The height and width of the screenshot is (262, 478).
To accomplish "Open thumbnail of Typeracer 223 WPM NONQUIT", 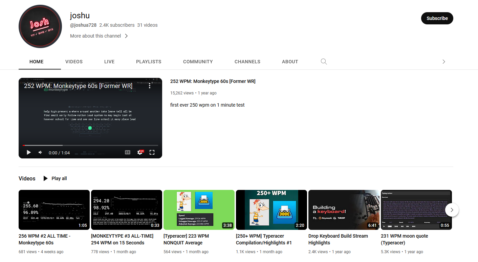I will pos(199,210).
